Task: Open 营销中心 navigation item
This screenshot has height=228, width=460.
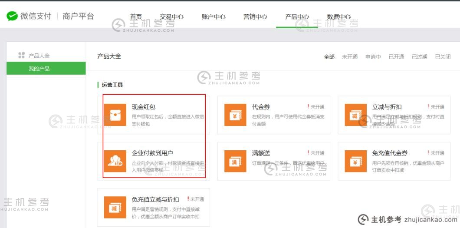Action: pyautogui.click(x=255, y=17)
